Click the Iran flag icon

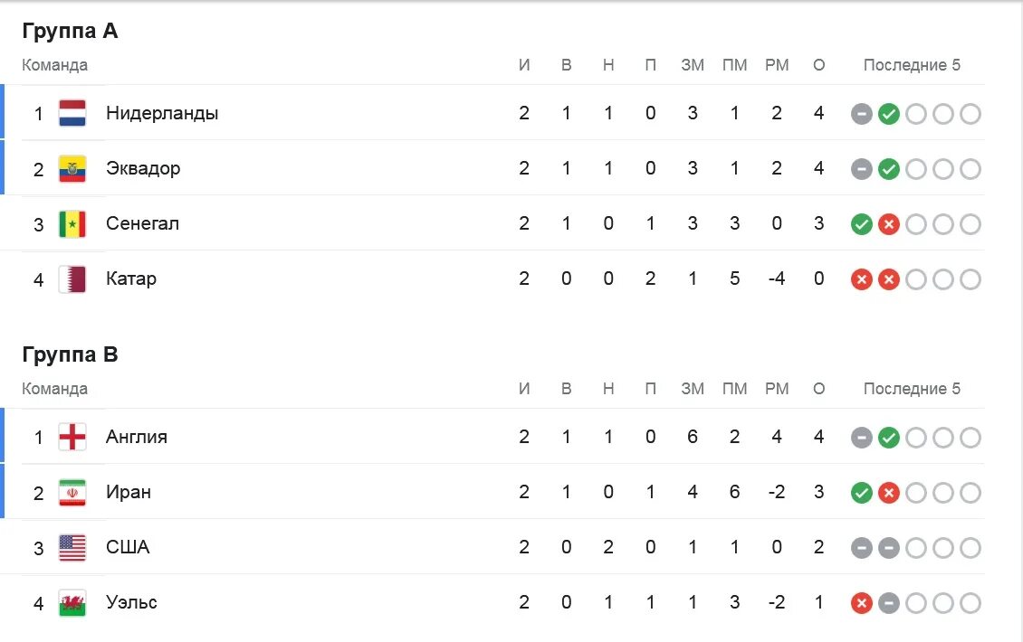click(72, 492)
